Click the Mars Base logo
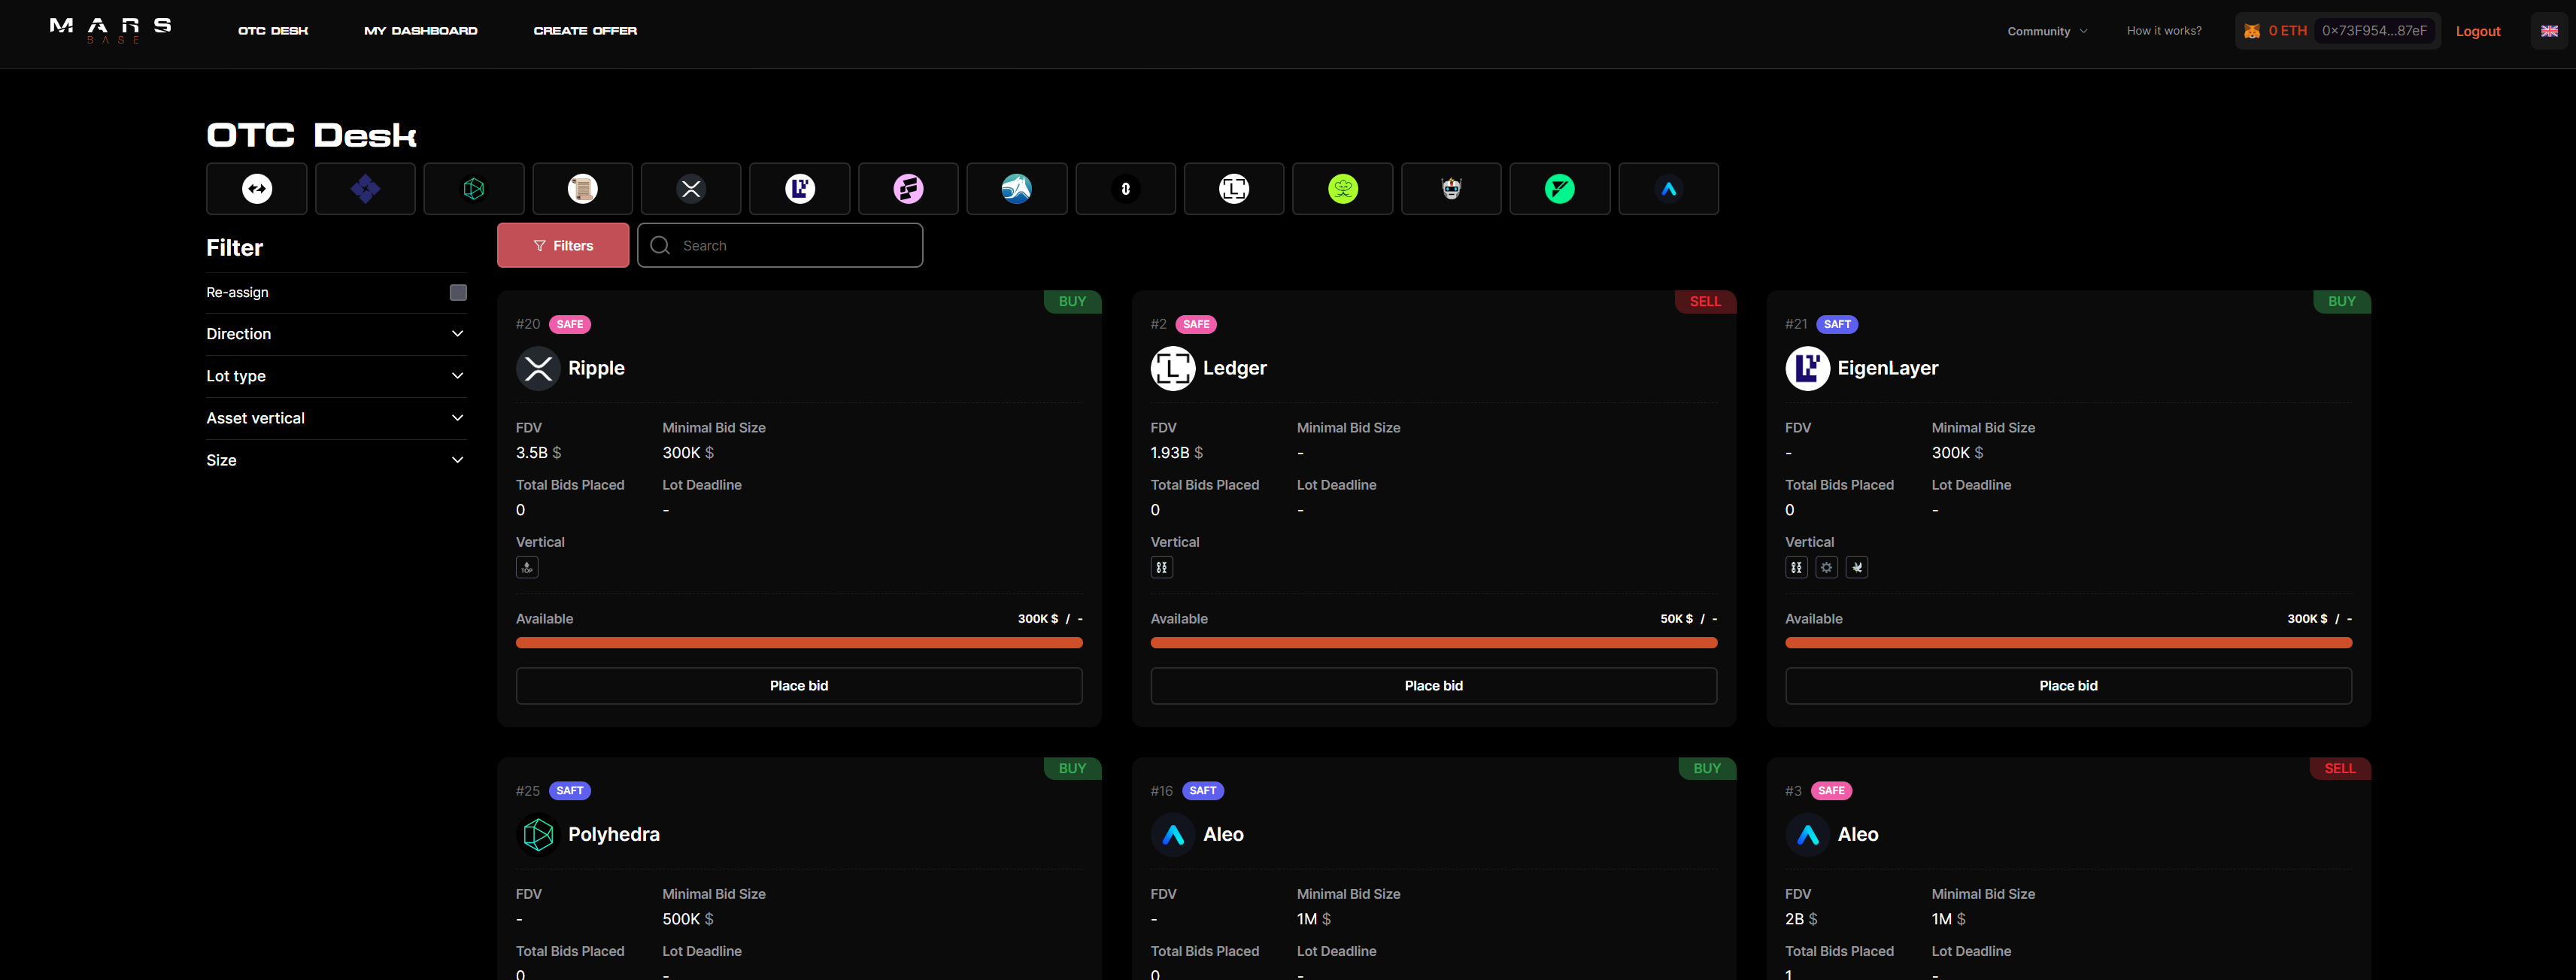 [110, 30]
